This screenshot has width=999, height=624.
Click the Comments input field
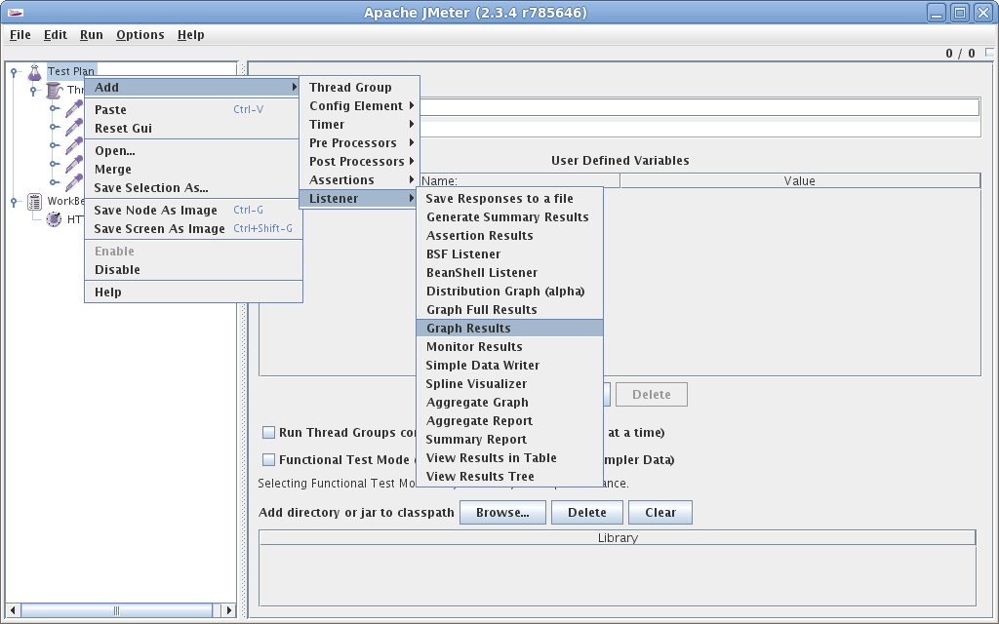click(x=699, y=130)
